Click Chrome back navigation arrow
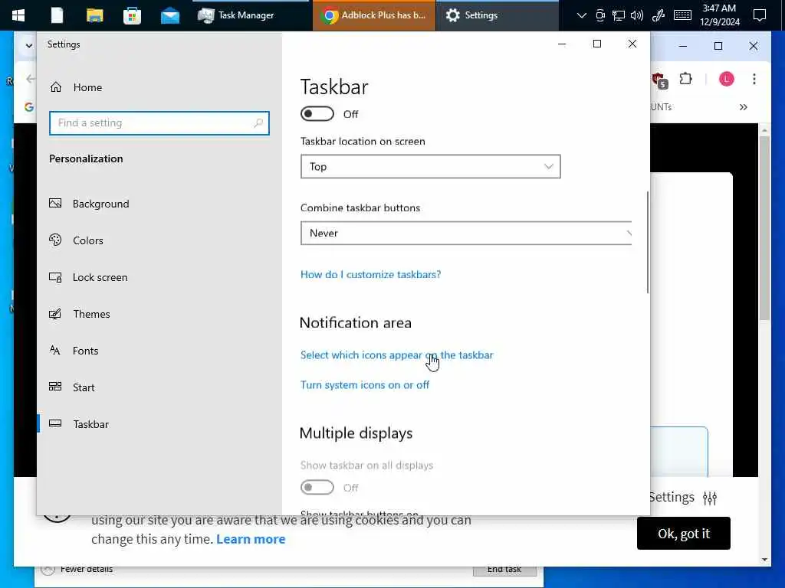This screenshot has width=785, height=588. 31,79
